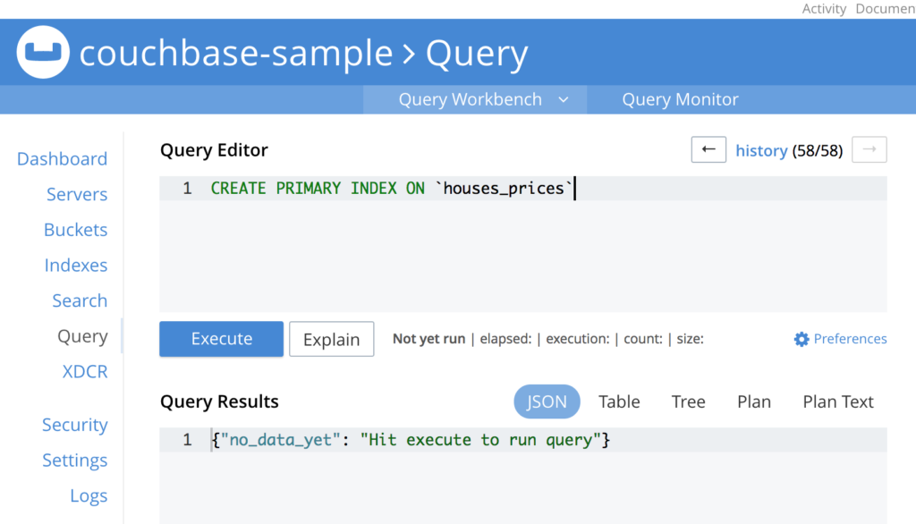
Task: Select the Plan results view
Action: 753,401
